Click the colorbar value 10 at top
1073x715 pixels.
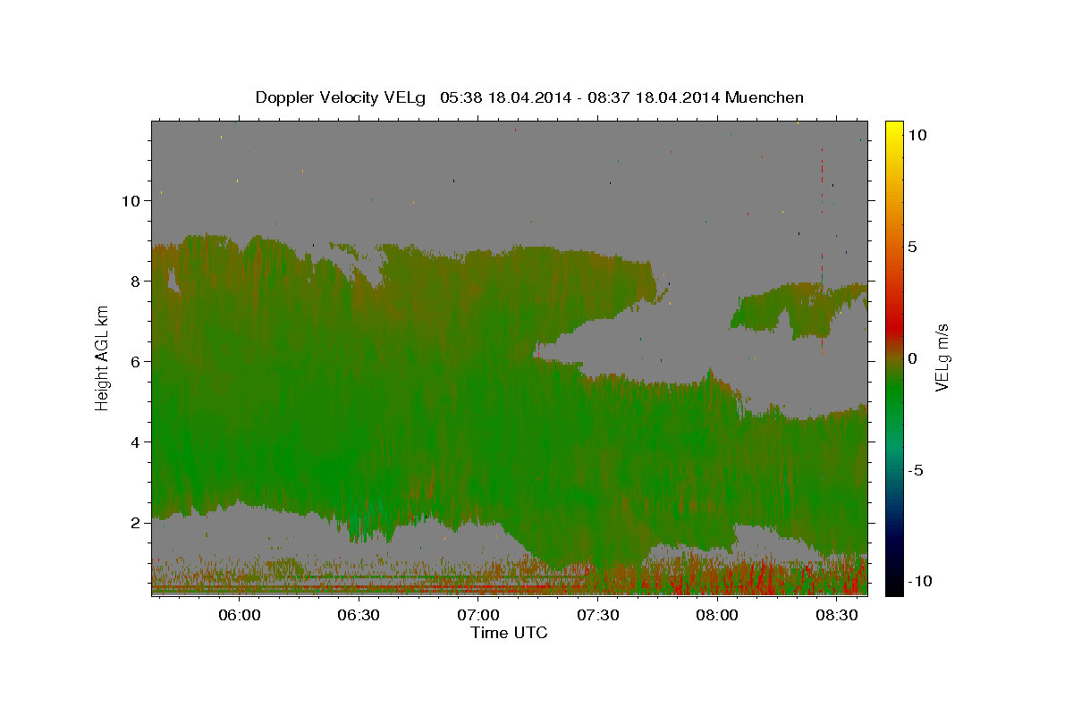[918, 135]
